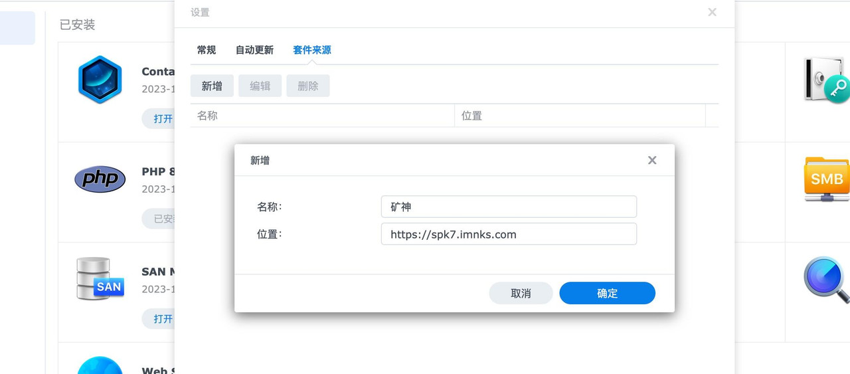Click 打开 button under SAN Manager

tap(159, 319)
